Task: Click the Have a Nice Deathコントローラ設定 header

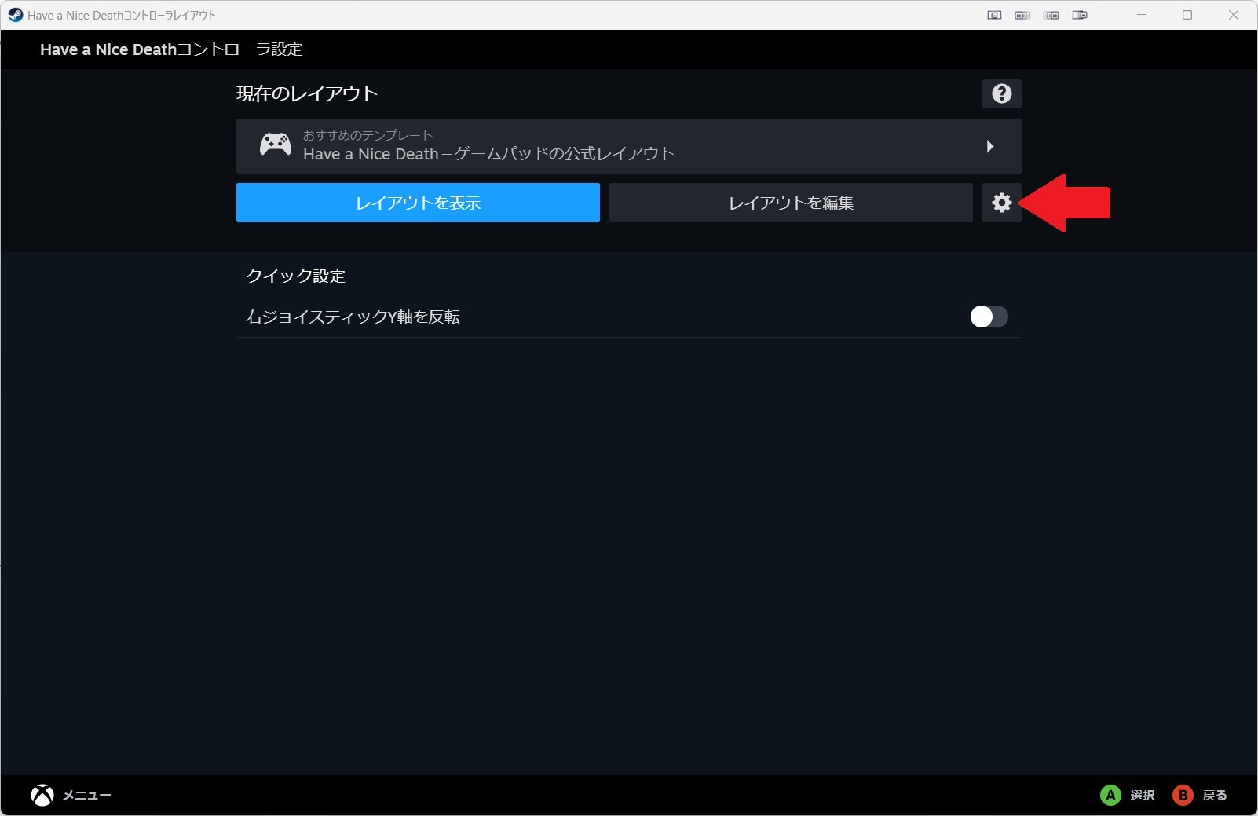Action: (171, 49)
